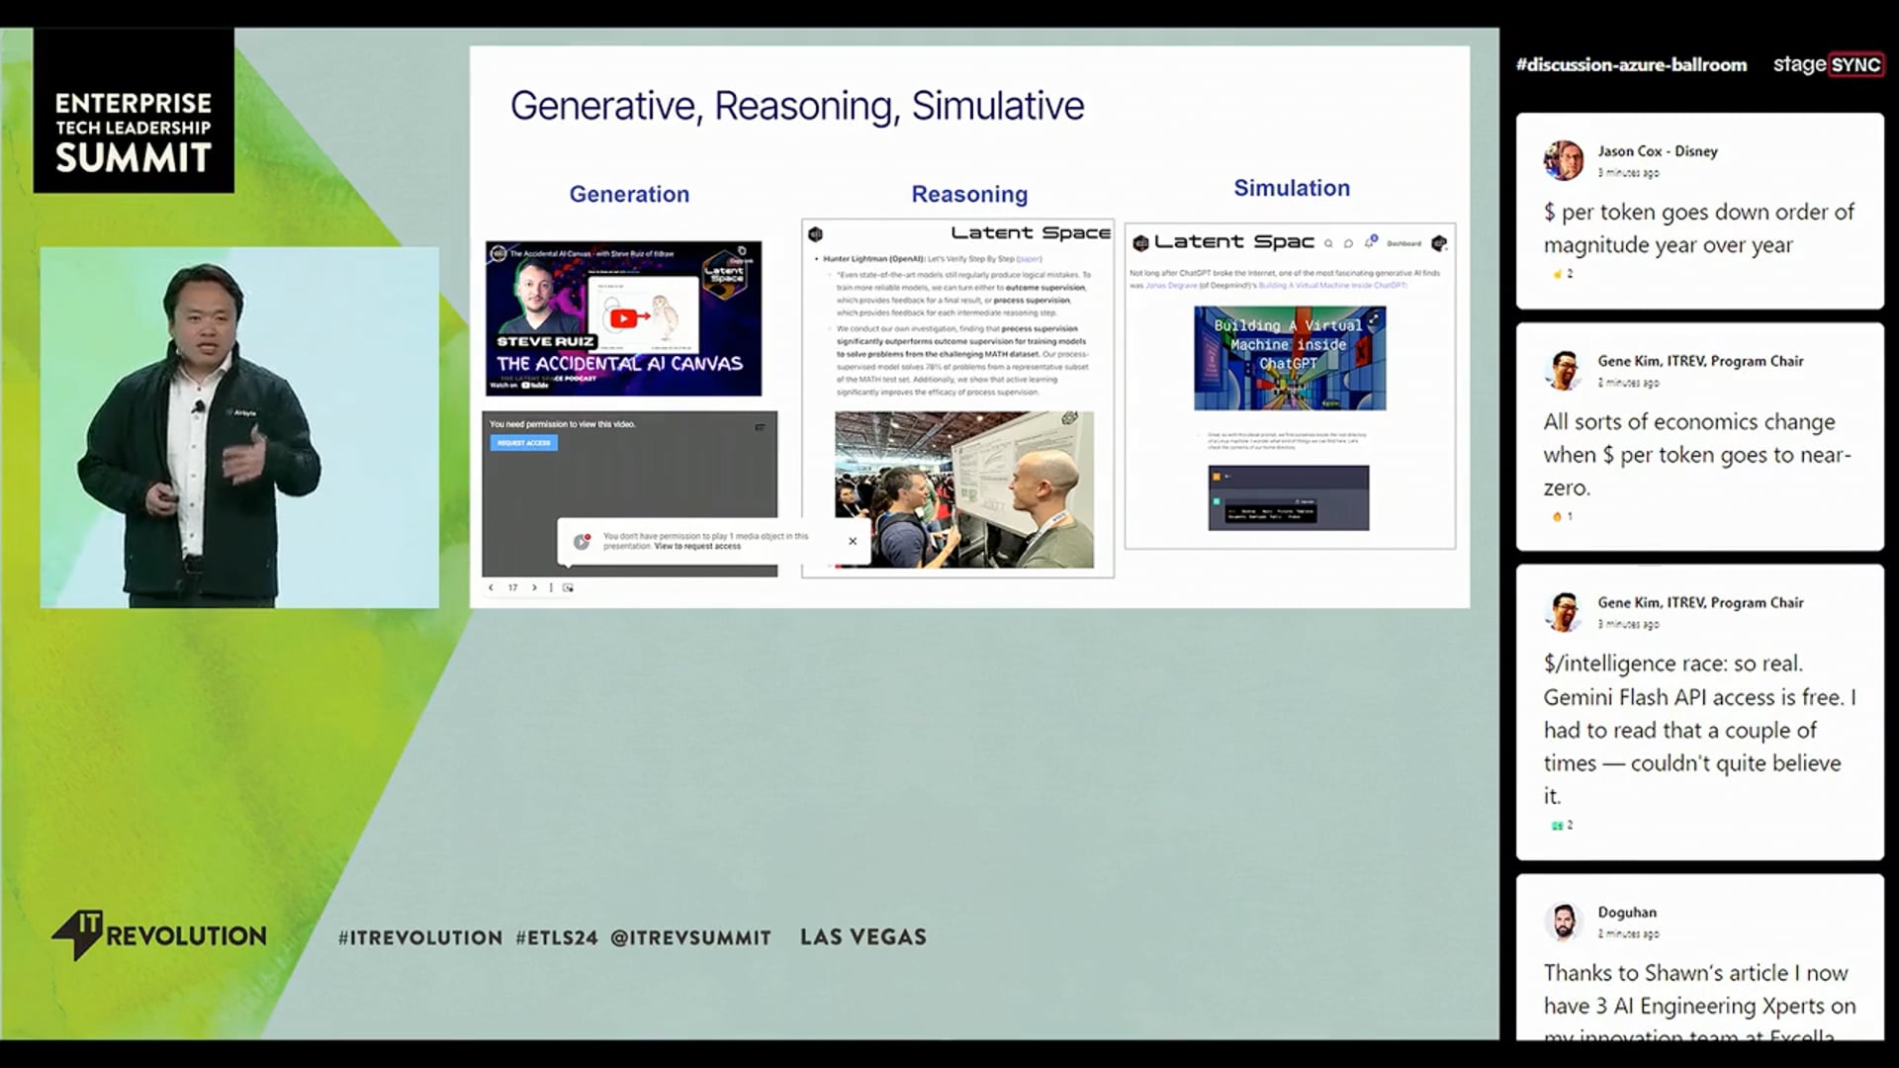Screen dimensions: 1899x1068
Task: Click the name 'Doguhan' in the chat
Action: pos(1627,912)
